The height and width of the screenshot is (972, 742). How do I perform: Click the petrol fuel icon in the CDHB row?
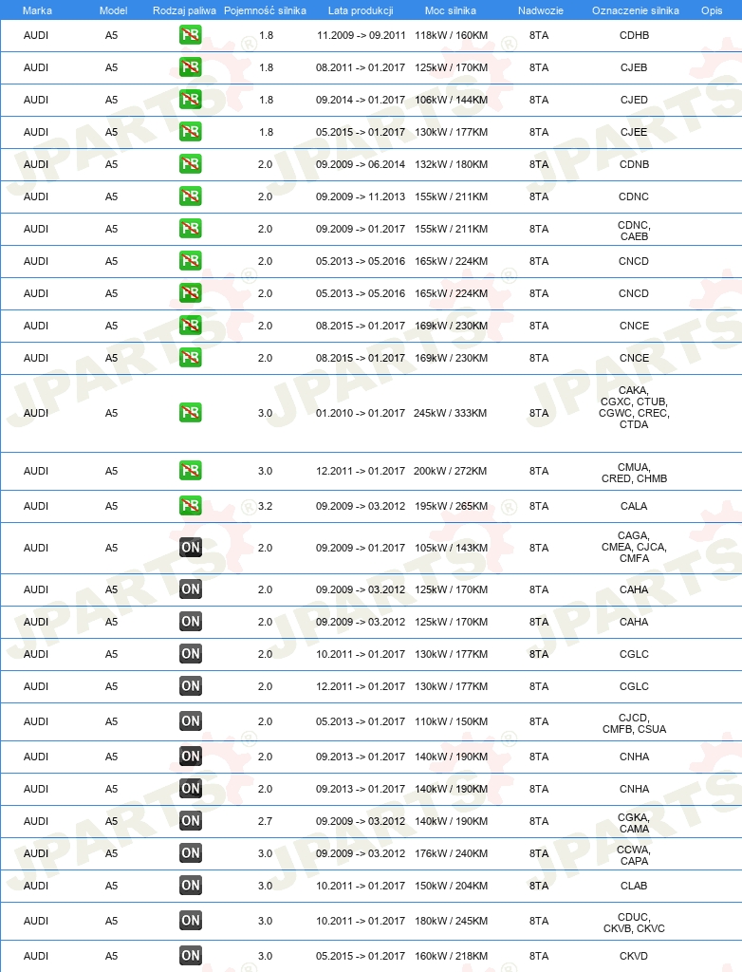click(191, 35)
